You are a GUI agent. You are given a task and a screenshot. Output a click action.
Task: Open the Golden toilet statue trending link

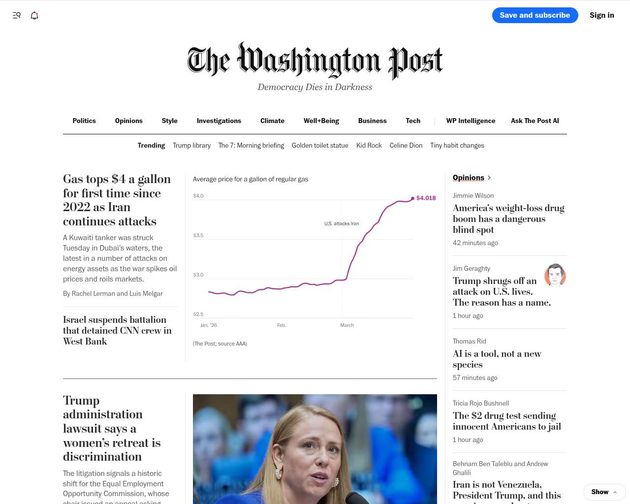(x=320, y=145)
